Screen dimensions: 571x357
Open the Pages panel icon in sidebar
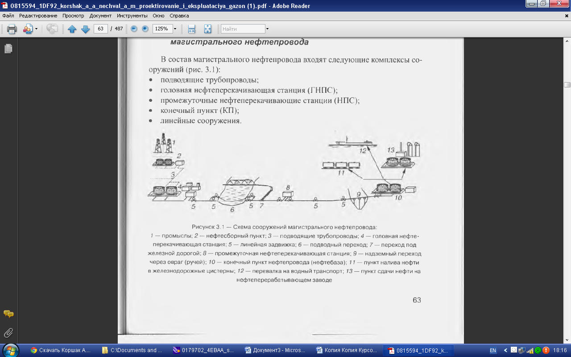point(8,49)
